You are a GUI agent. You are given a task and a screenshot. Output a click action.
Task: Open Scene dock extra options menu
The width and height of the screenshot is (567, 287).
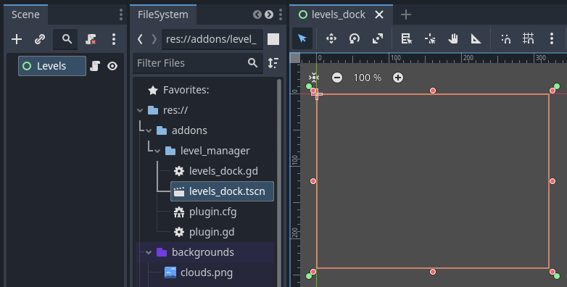click(x=114, y=39)
